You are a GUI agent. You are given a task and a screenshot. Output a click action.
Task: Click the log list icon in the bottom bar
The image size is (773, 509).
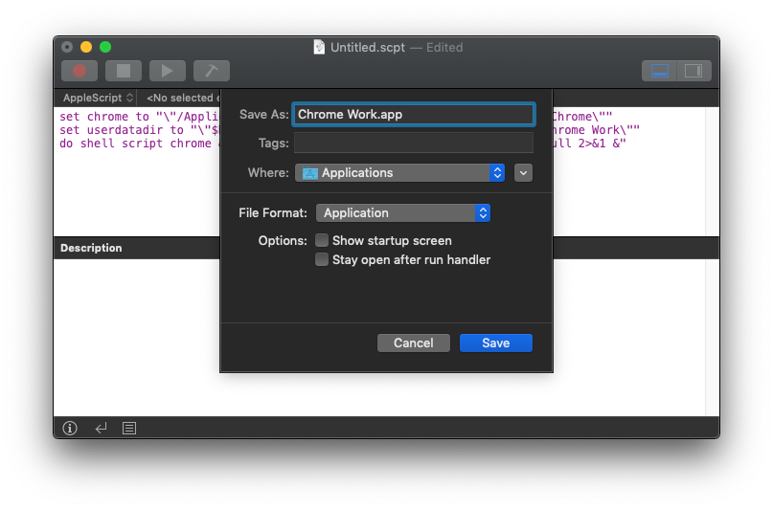129,429
